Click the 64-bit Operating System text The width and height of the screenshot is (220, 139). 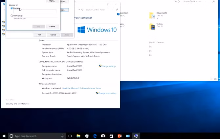pyautogui.click(x=88, y=52)
